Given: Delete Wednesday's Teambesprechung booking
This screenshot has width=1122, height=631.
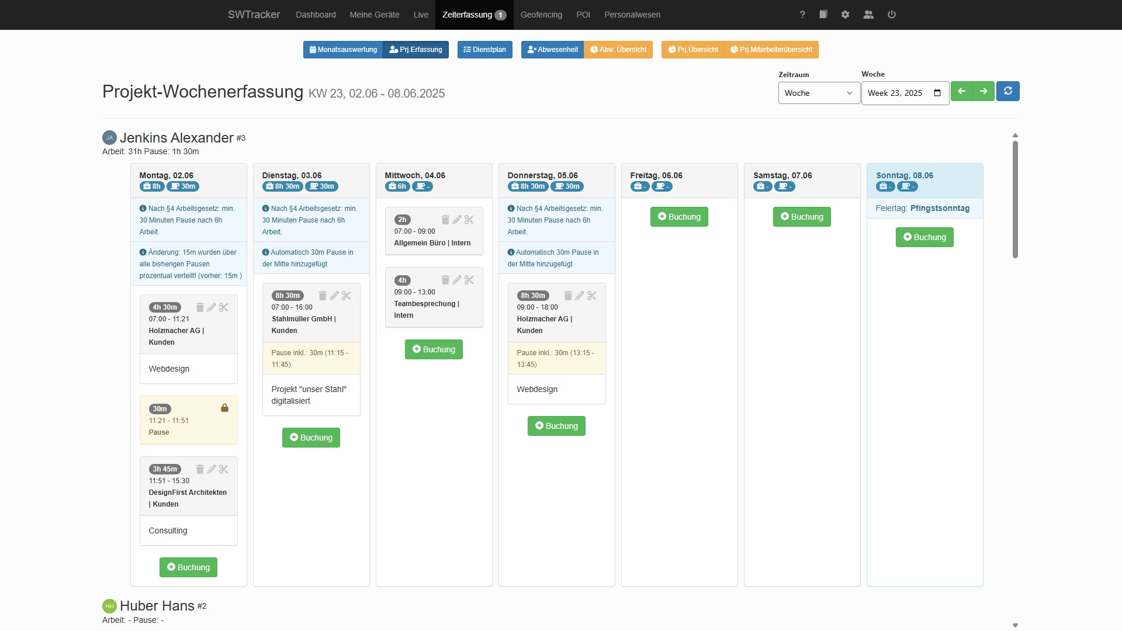Looking at the screenshot, I should pyautogui.click(x=445, y=280).
